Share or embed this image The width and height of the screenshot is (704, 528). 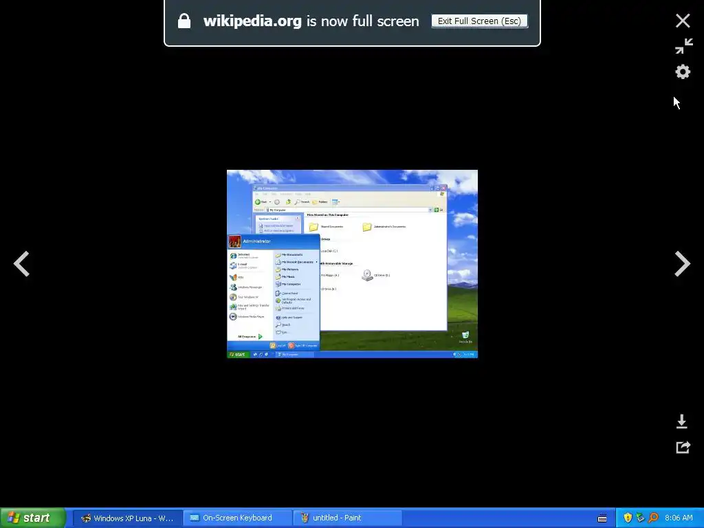coord(683,447)
